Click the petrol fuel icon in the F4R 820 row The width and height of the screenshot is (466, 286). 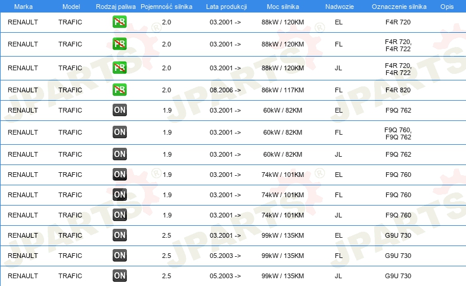pyautogui.click(x=119, y=89)
